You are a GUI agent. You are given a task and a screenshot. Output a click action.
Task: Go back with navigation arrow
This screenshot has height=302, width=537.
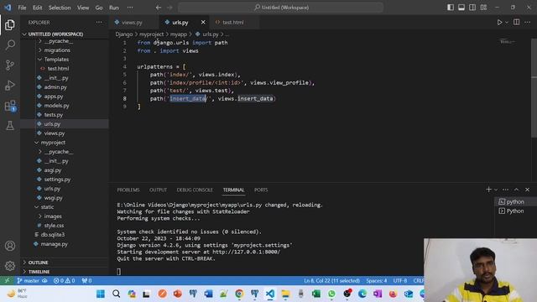click(x=159, y=8)
